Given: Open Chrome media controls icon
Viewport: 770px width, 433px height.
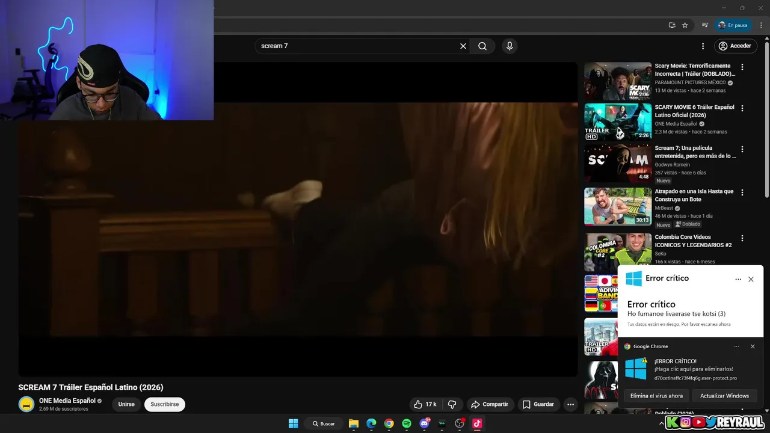Looking at the screenshot, I should pyautogui.click(x=704, y=25).
